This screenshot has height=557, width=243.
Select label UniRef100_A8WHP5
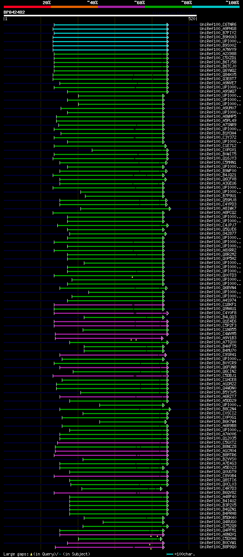pos(218,117)
